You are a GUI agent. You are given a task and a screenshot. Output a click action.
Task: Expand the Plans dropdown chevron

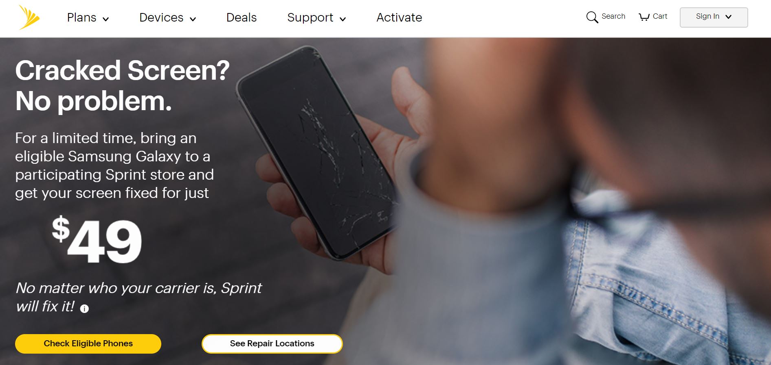[106, 19]
